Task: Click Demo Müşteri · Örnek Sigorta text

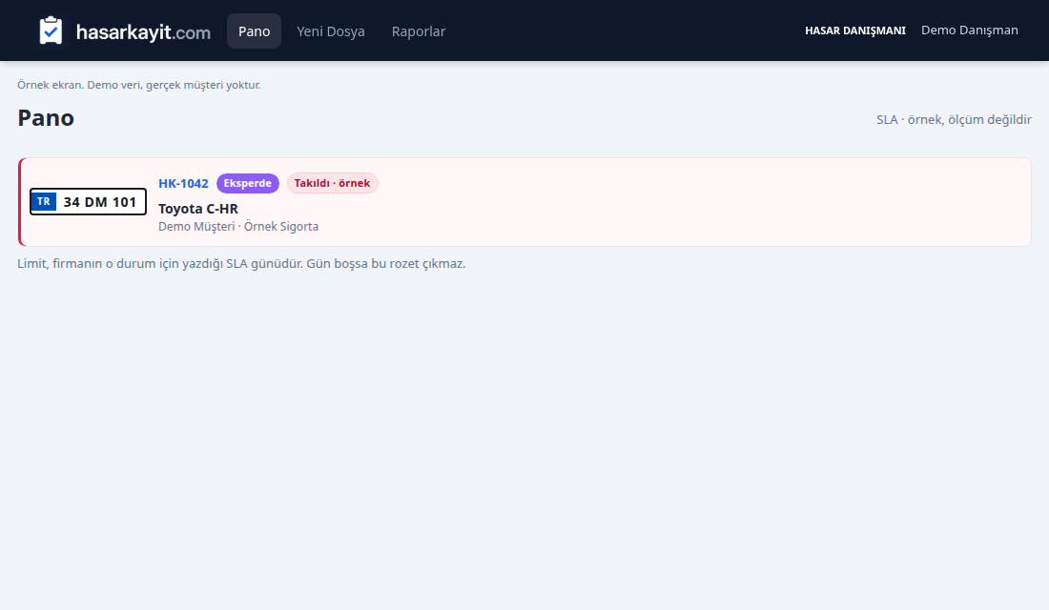Action: [238, 227]
